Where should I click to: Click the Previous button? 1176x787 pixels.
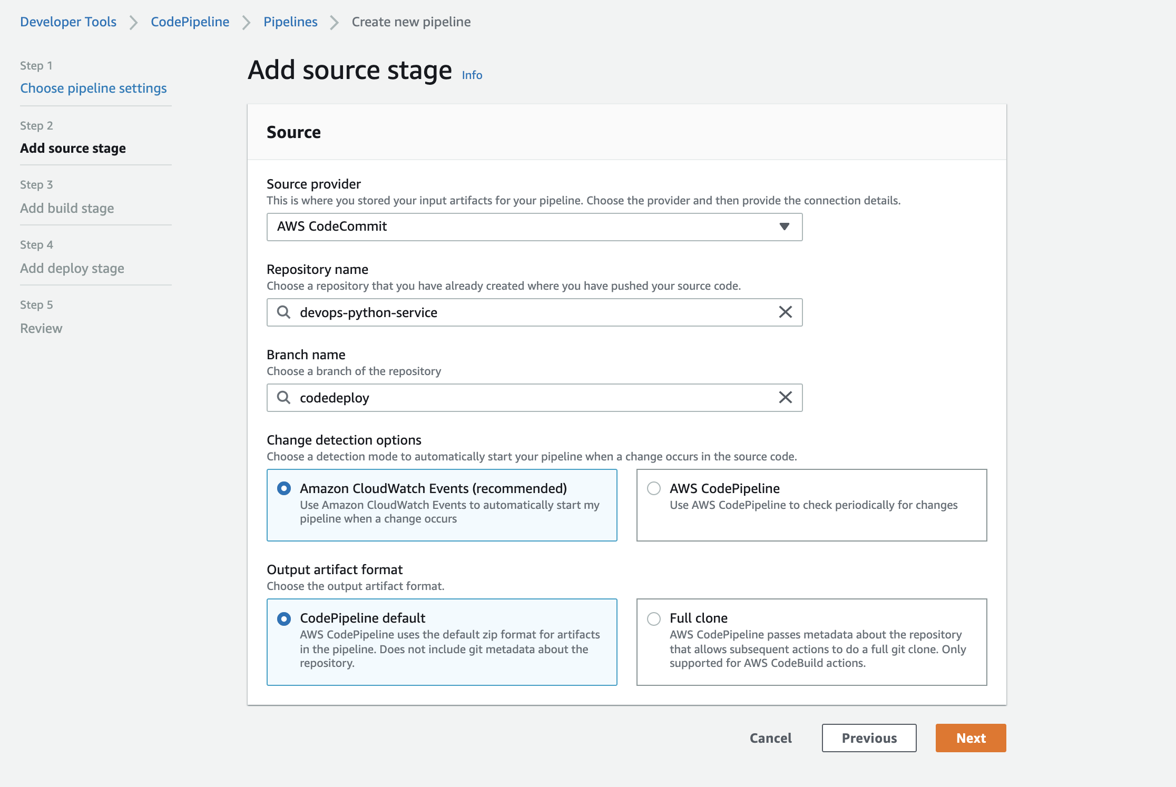tap(869, 738)
